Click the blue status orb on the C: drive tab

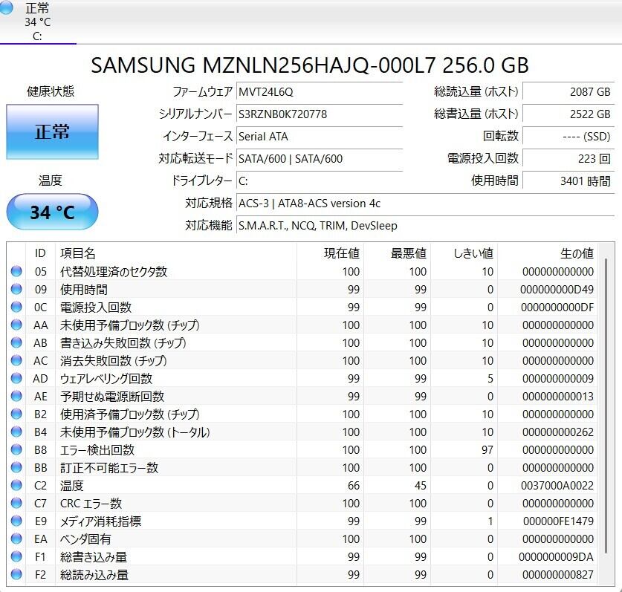coord(6,7)
